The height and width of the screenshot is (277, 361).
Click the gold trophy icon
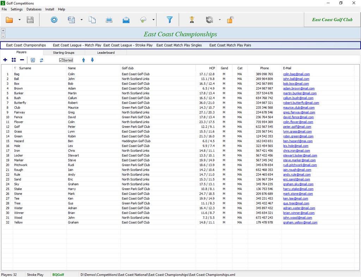[x=192, y=20]
